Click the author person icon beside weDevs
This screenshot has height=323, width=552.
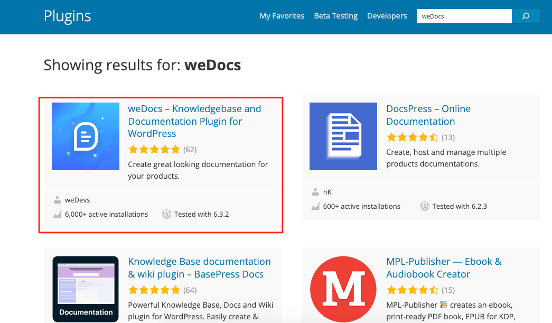[58, 200]
